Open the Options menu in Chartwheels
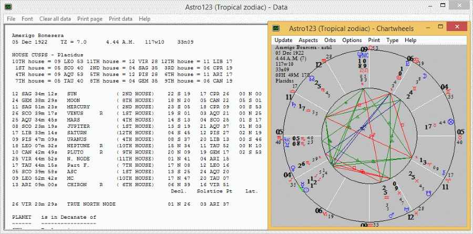The image size is (473, 234). tap(352, 40)
